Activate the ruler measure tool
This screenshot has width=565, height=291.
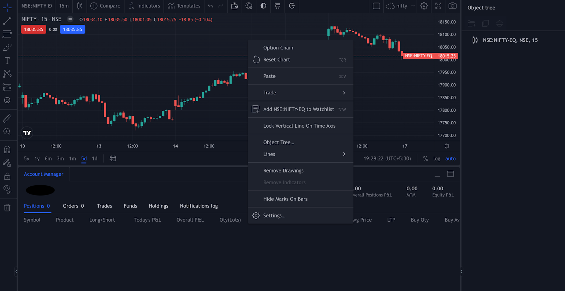click(7, 118)
